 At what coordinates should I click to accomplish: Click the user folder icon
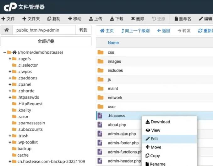point(101,107)
